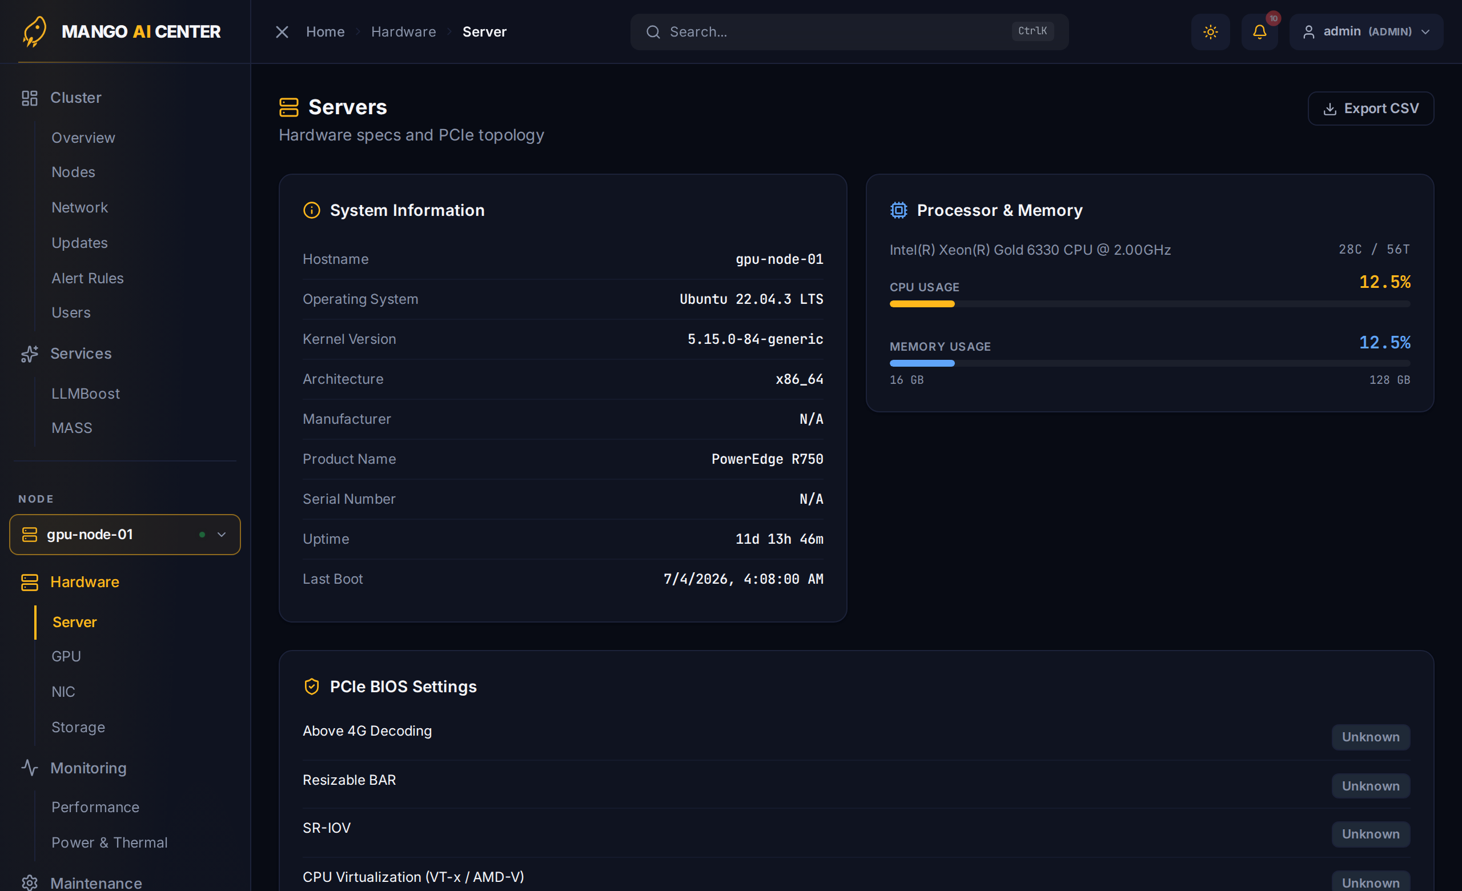Click Intel Xeon Gold 6330 CPU name
Screen dimensions: 1462x891
tap(1030, 250)
